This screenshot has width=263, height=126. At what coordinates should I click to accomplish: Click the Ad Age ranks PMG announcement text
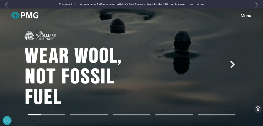click(x=133, y=4)
